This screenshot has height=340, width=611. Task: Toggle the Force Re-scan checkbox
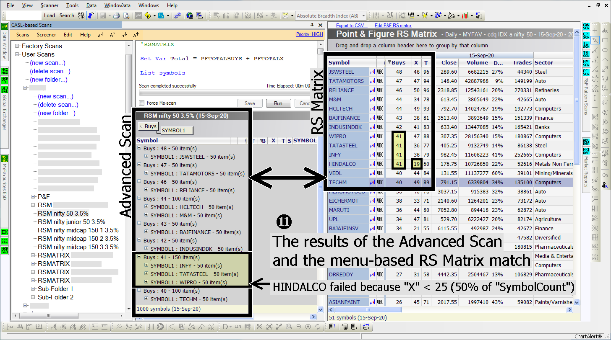pyautogui.click(x=142, y=103)
